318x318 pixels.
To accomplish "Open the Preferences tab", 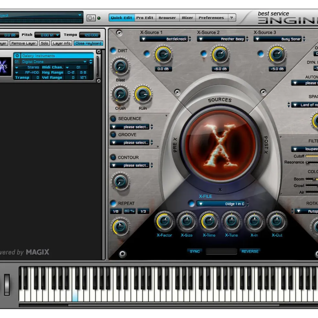I will point(211,18).
